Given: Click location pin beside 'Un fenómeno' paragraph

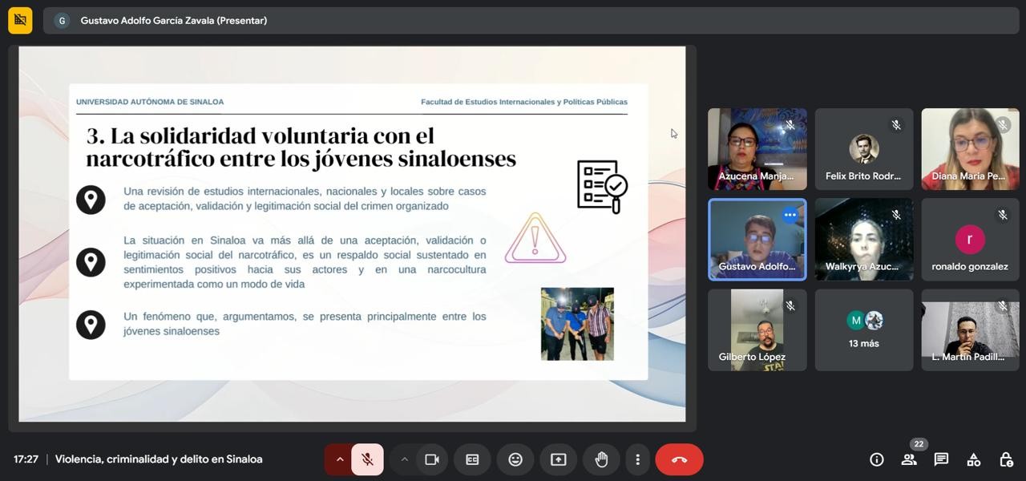Looking at the screenshot, I should (91, 325).
